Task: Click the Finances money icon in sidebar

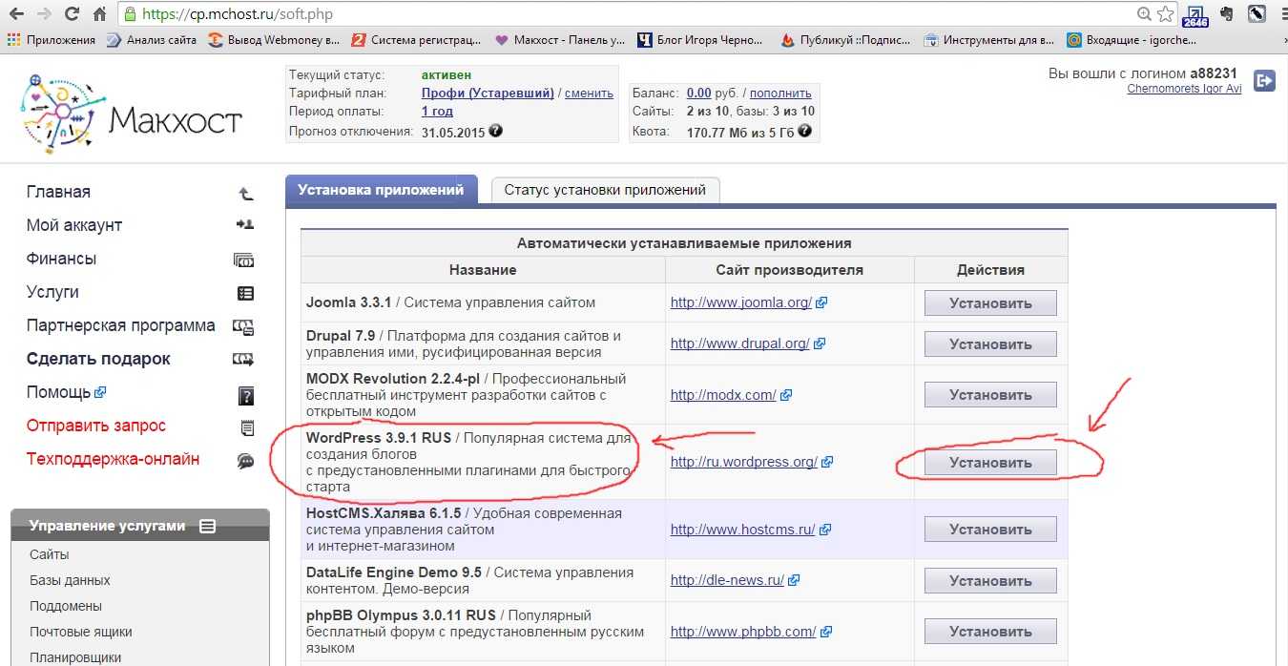Action: click(244, 260)
